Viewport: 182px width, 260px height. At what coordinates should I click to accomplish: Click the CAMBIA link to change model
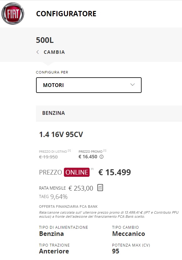tap(54, 52)
